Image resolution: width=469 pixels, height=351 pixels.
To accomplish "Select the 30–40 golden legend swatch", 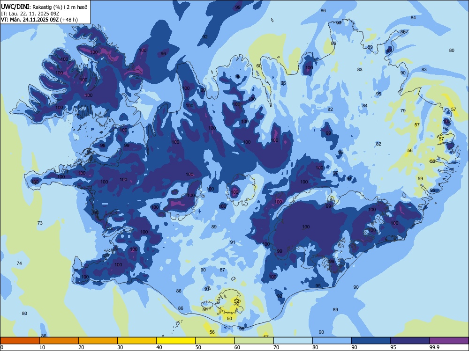I will click(x=137, y=341).
